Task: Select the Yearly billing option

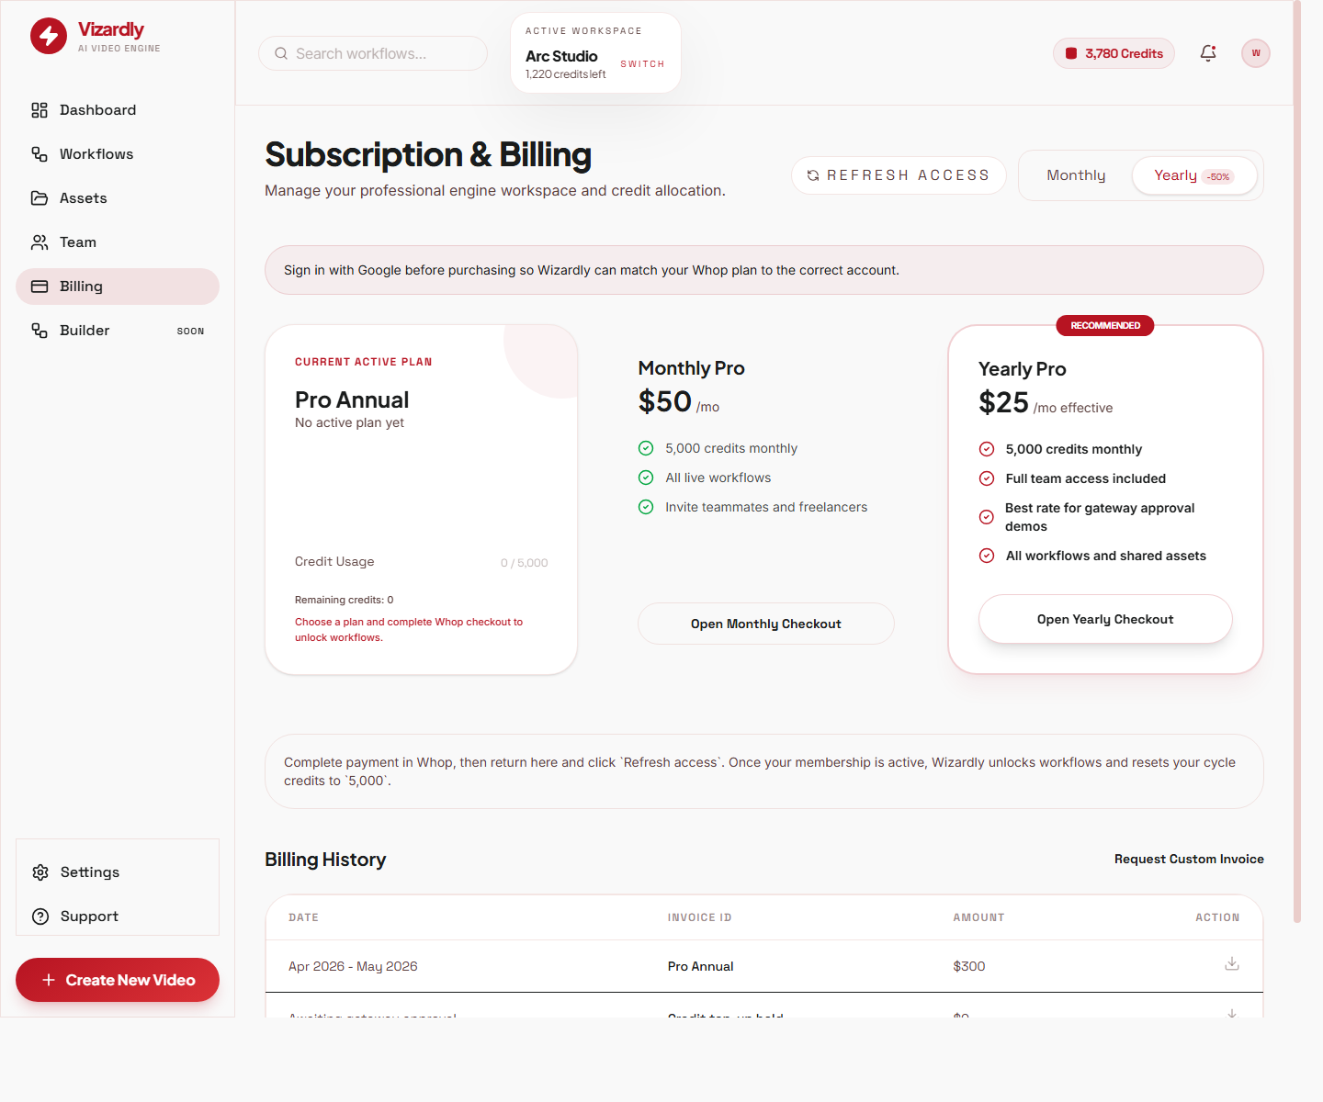Action: click(x=1193, y=175)
